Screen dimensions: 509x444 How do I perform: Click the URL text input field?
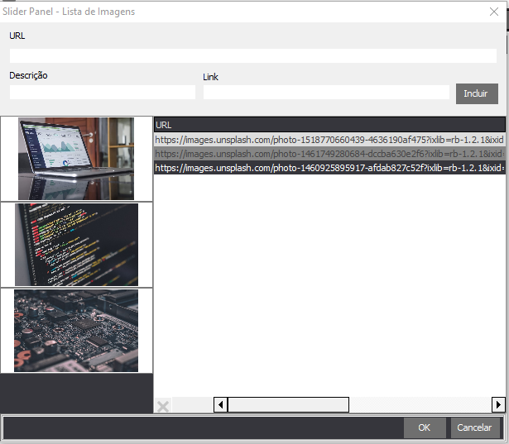tap(252, 55)
